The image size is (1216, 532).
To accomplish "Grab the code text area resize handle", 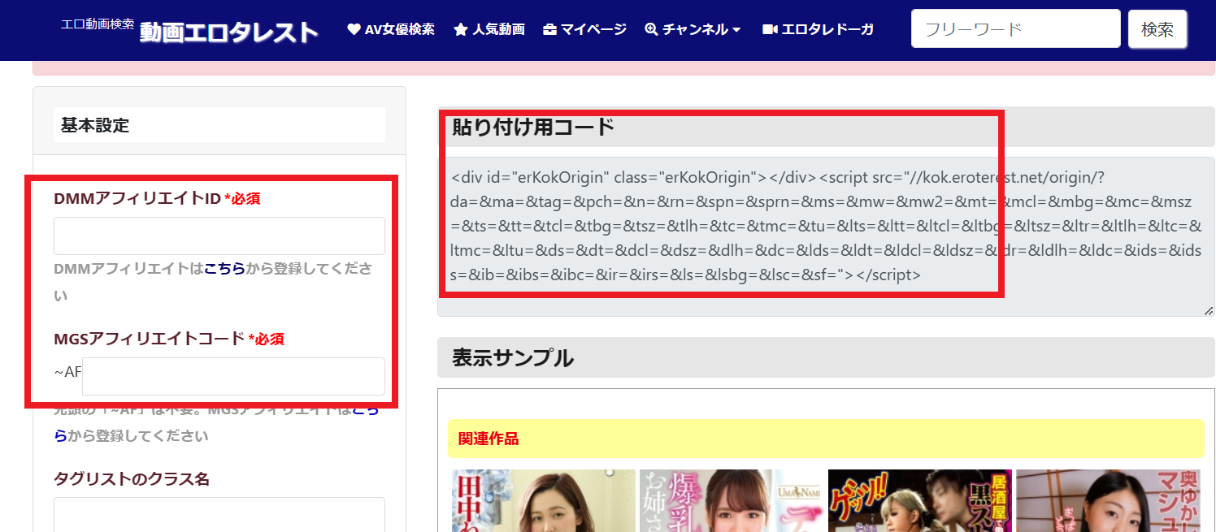I will [1208, 310].
